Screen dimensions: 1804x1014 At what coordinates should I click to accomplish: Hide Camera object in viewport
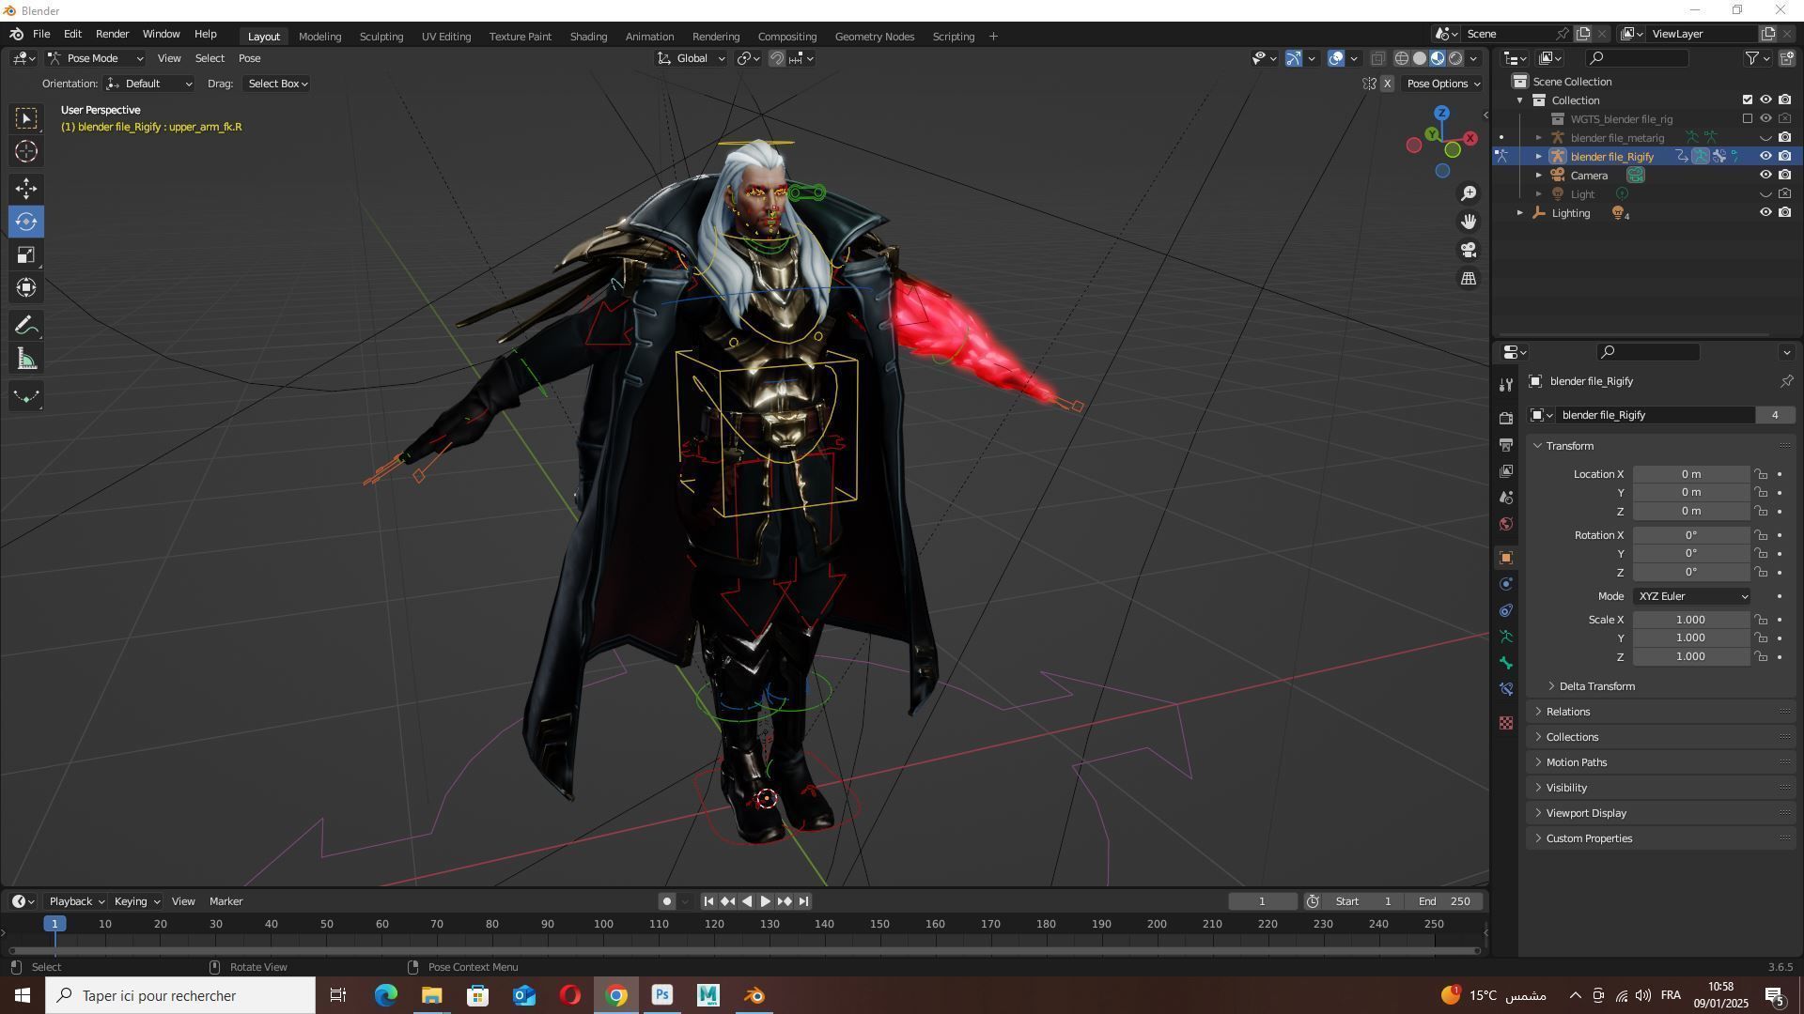[x=1765, y=175]
